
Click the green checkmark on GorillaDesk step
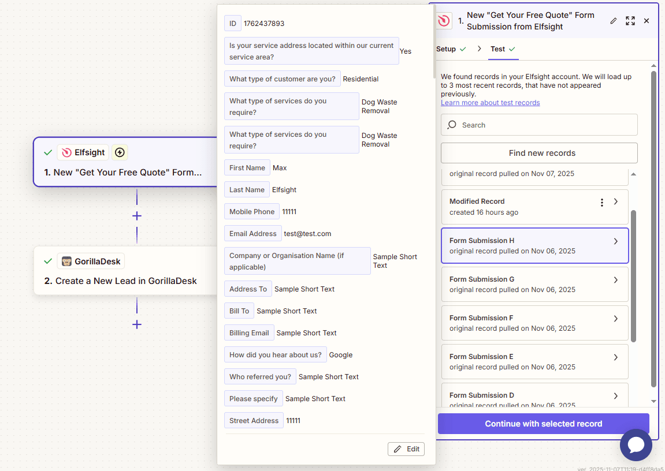[x=48, y=261]
